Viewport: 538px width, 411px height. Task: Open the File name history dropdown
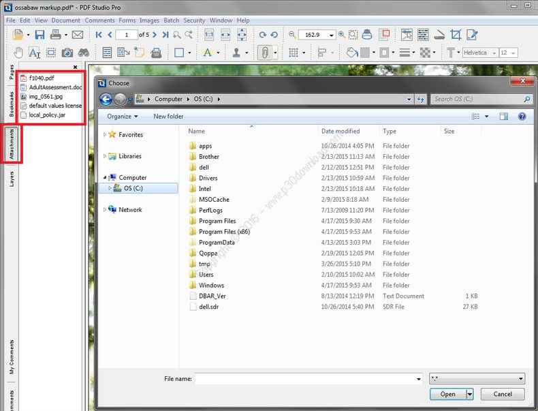click(x=419, y=379)
